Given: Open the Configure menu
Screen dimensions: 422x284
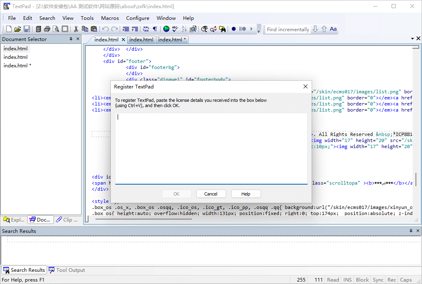Looking at the screenshot, I should tap(138, 18).
